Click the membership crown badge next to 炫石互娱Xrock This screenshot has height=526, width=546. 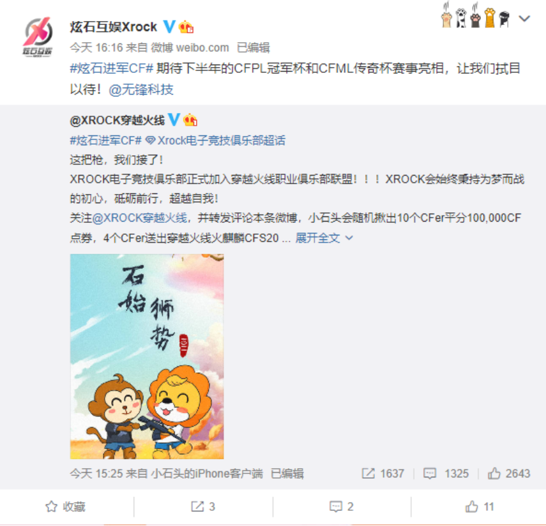(x=186, y=27)
